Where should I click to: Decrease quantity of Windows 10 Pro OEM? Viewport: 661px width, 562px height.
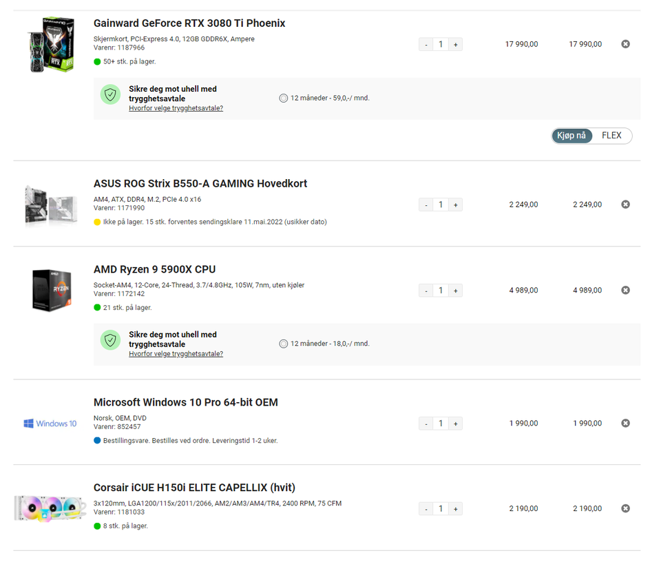(x=426, y=424)
